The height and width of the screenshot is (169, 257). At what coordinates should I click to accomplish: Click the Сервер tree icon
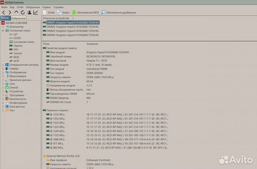click(7, 68)
